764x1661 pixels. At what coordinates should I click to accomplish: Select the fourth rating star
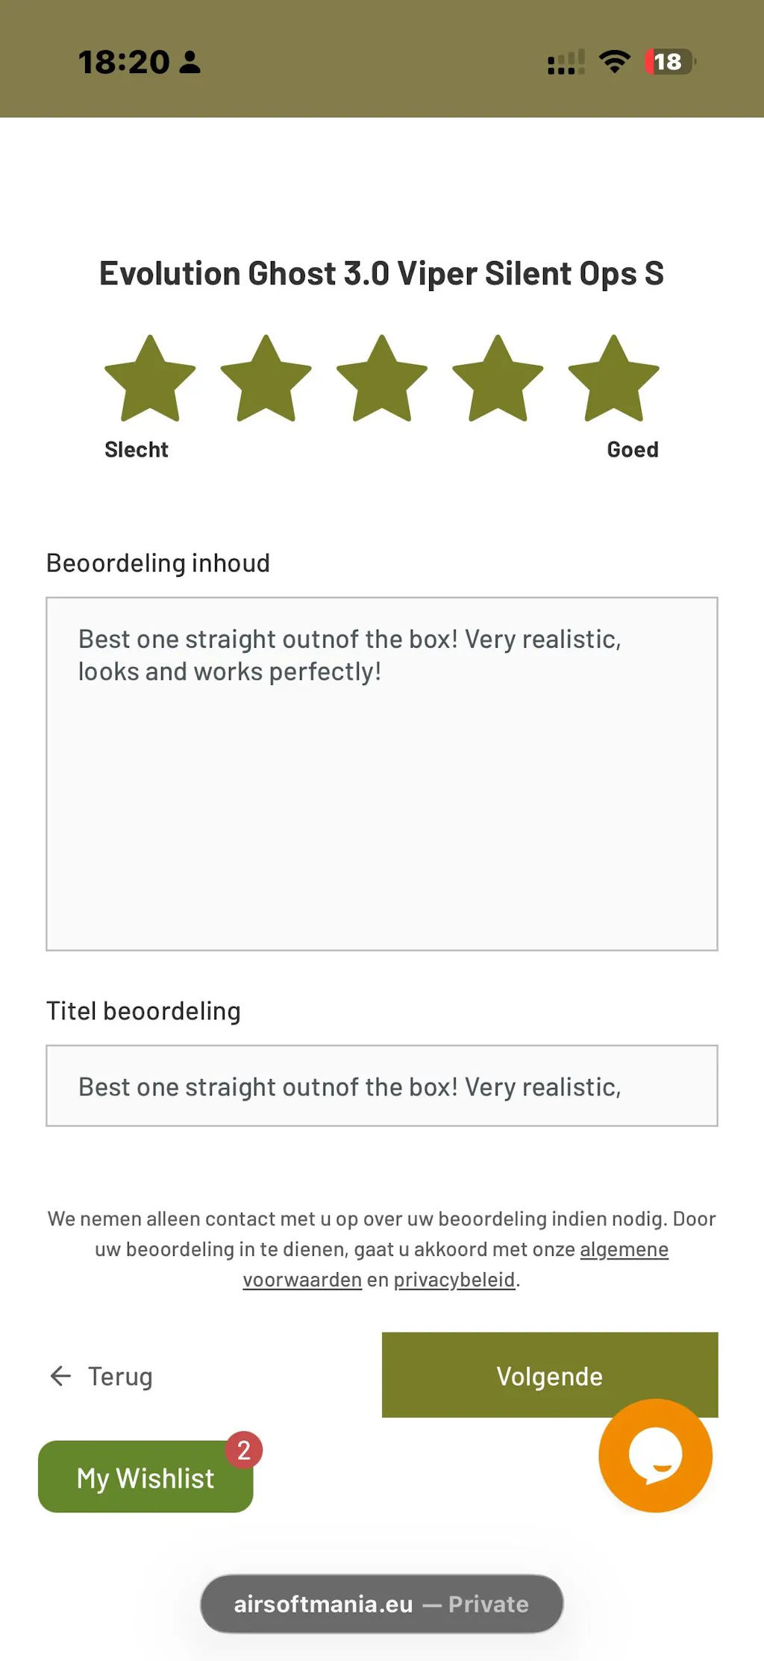tap(498, 379)
